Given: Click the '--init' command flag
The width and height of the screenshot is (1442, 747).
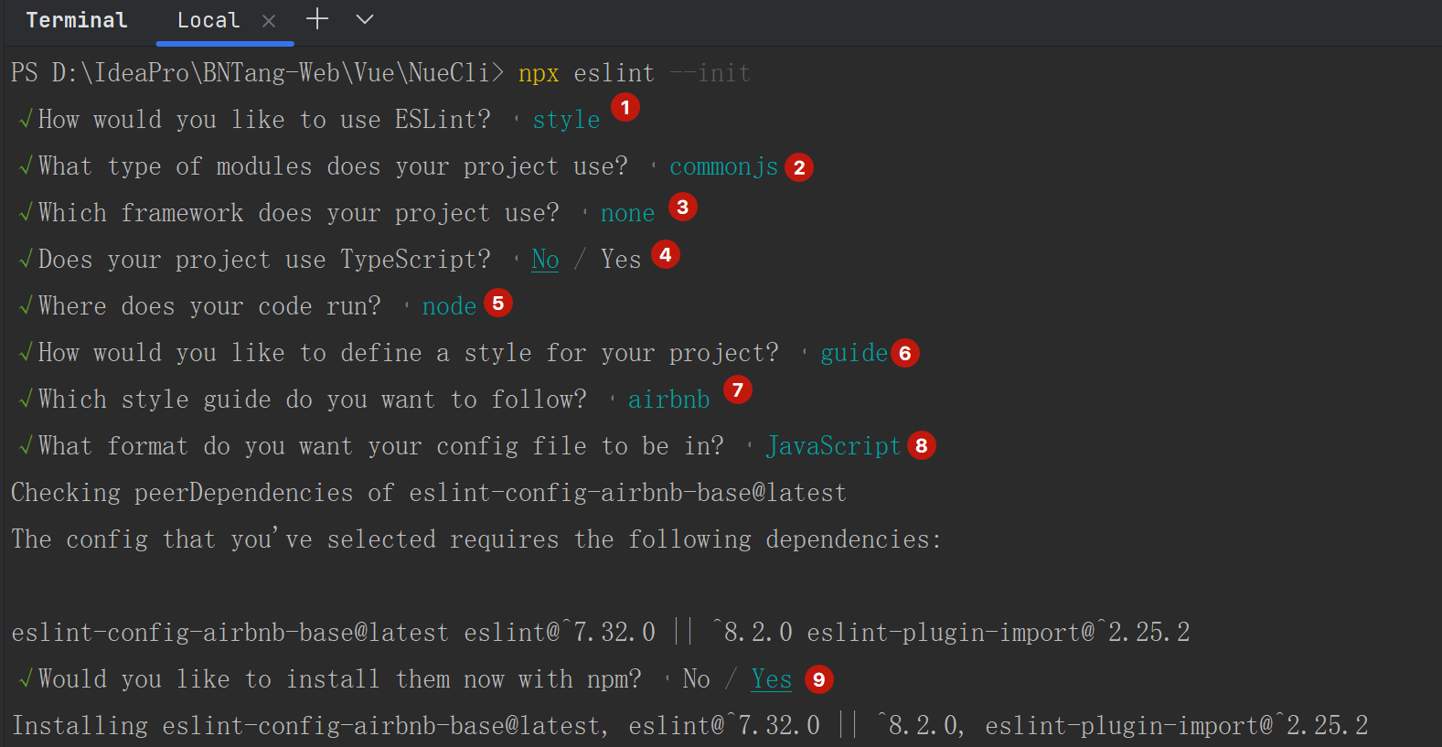Looking at the screenshot, I should pos(710,73).
